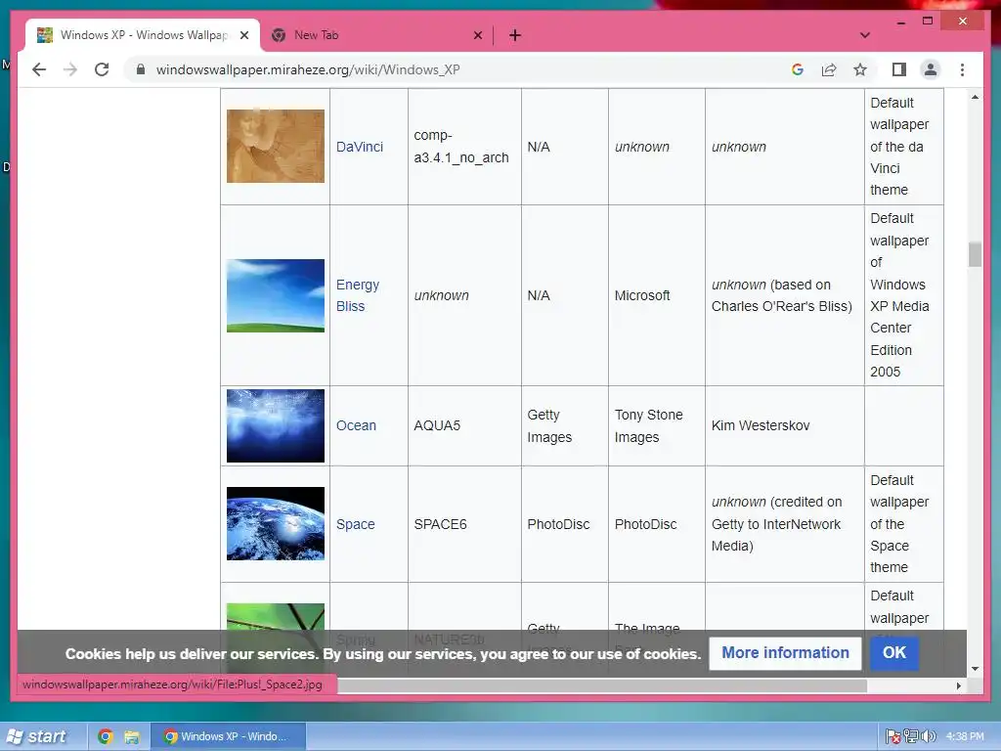The height and width of the screenshot is (751, 1001).
Task: Open the Space wallpaper link
Action: 356,524
